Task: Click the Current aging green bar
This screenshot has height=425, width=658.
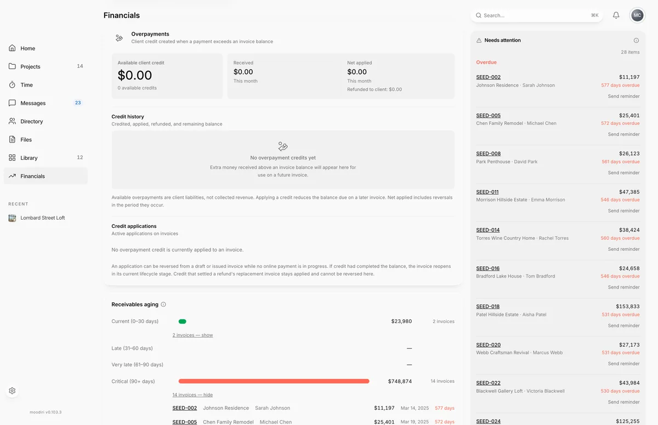Action: click(183, 321)
